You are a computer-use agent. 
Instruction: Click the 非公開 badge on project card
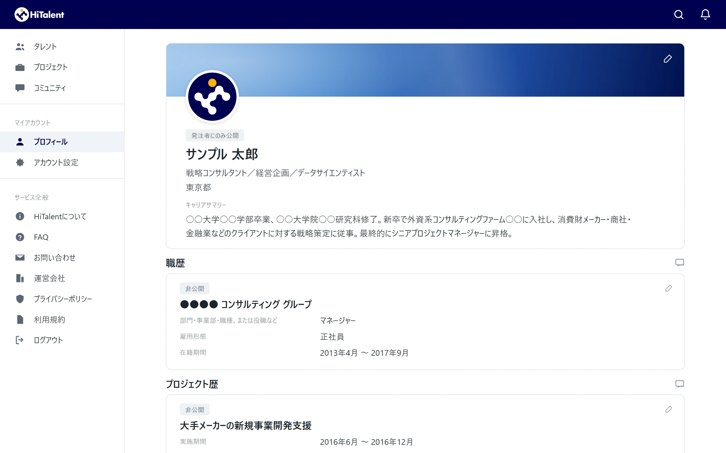coord(195,410)
